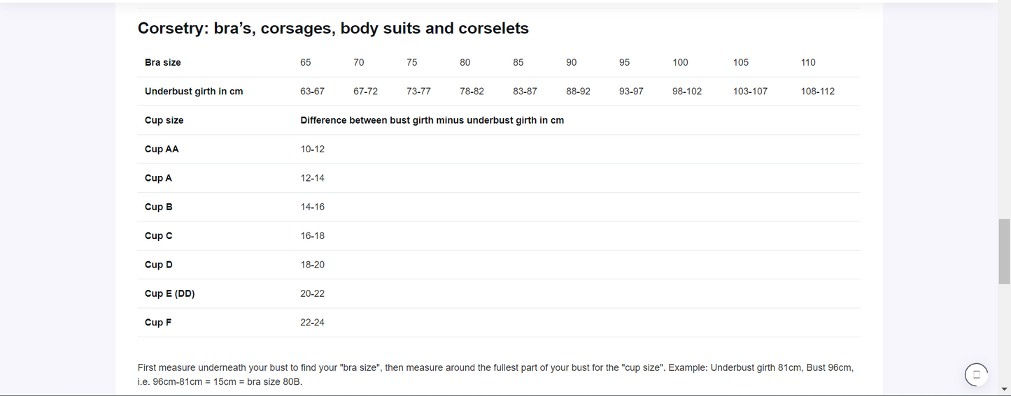The width and height of the screenshot is (1011, 396).
Task: Click the 'bra size 80B' example text
Action: click(x=274, y=382)
